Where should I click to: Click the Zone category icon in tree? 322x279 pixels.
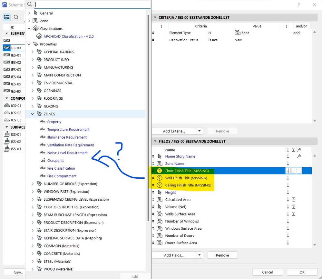(35, 21)
